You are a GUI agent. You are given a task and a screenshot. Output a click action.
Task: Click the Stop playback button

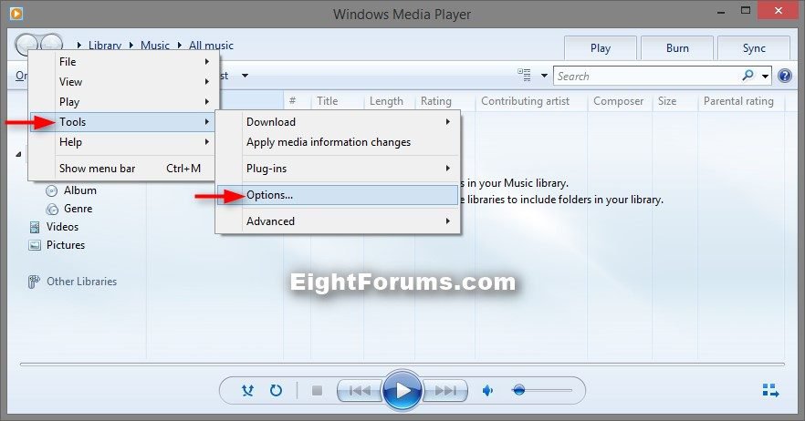tap(317, 391)
